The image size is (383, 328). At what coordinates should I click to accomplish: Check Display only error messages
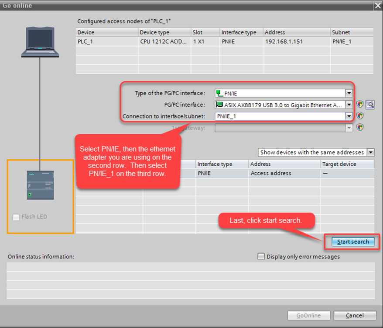pyautogui.click(x=261, y=257)
